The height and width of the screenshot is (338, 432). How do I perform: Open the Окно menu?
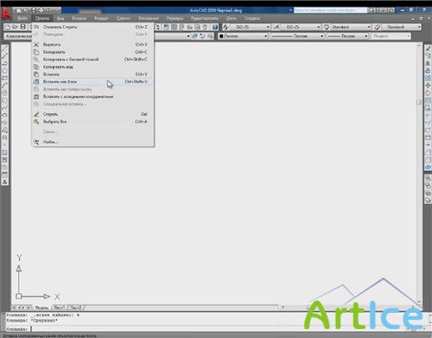click(x=231, y=18)
